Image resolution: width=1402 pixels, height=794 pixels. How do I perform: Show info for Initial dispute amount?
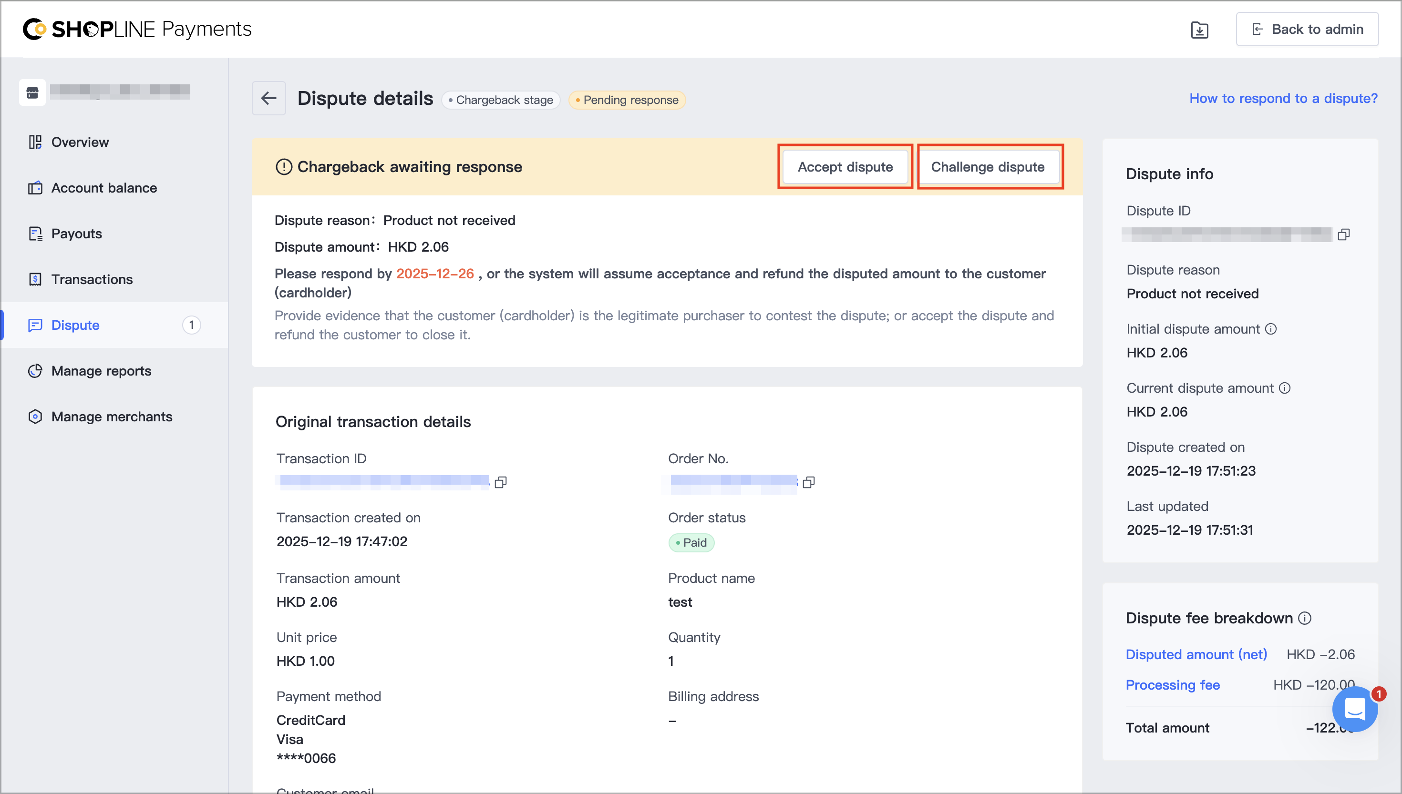pyautogui.click(x=1270, y=329)
